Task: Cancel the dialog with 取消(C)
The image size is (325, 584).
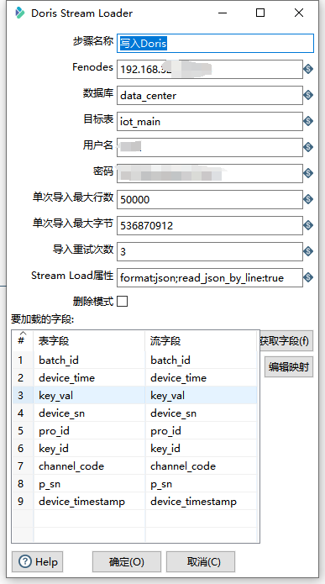Action: pyautogui.click(x=201, y=561)
